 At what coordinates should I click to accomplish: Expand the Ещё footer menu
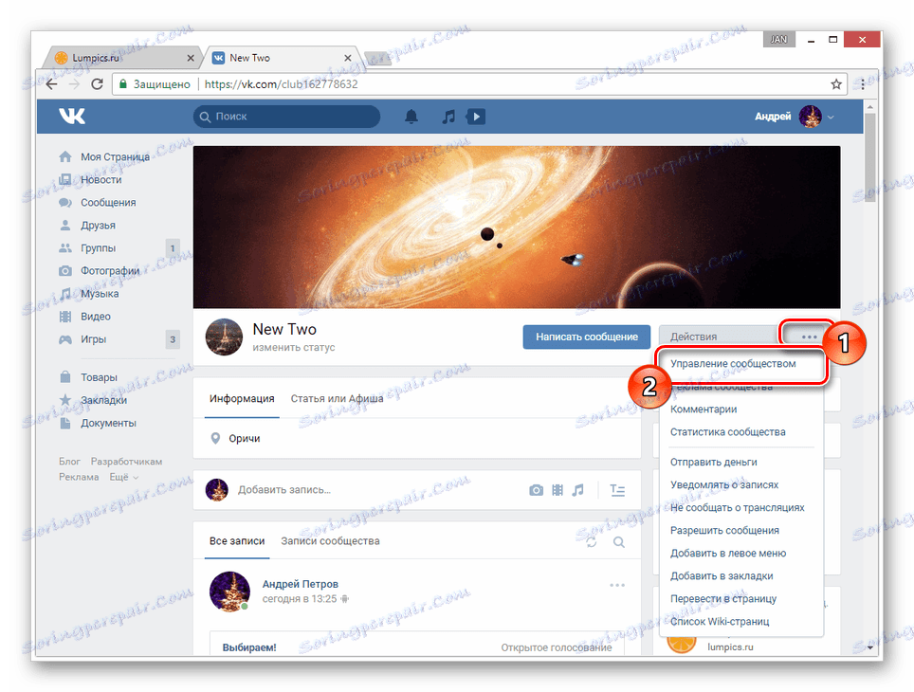(x=124, y=477)
